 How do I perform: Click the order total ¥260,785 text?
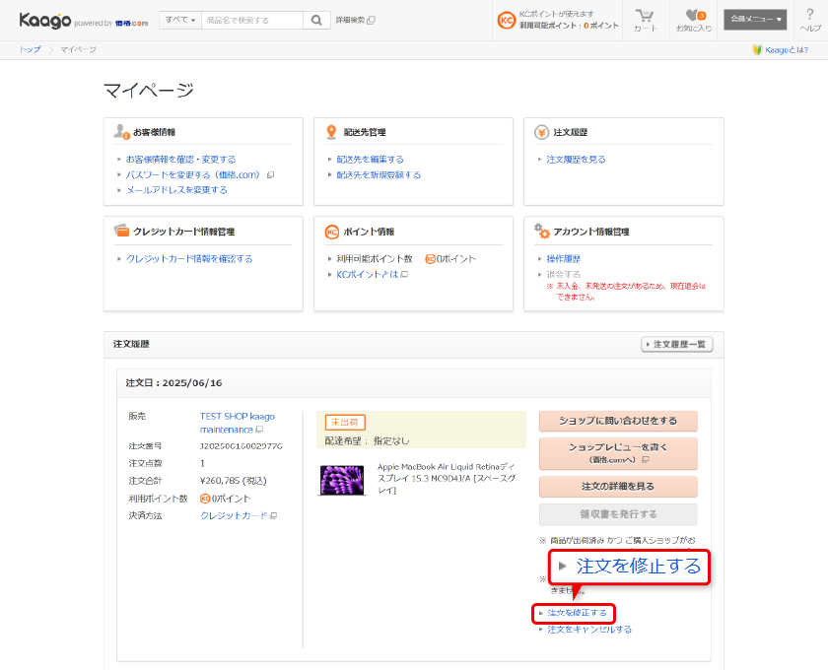pyautogui.click(x=233, y=481)
